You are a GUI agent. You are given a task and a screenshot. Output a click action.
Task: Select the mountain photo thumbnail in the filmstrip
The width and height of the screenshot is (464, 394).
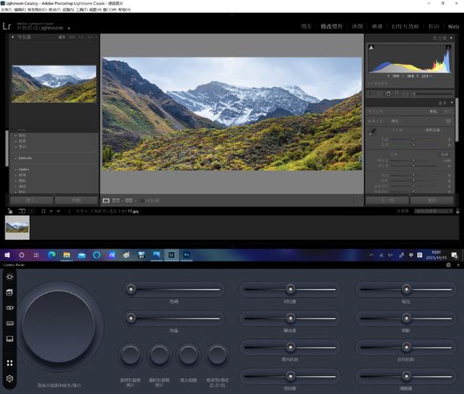click(17, 227)
